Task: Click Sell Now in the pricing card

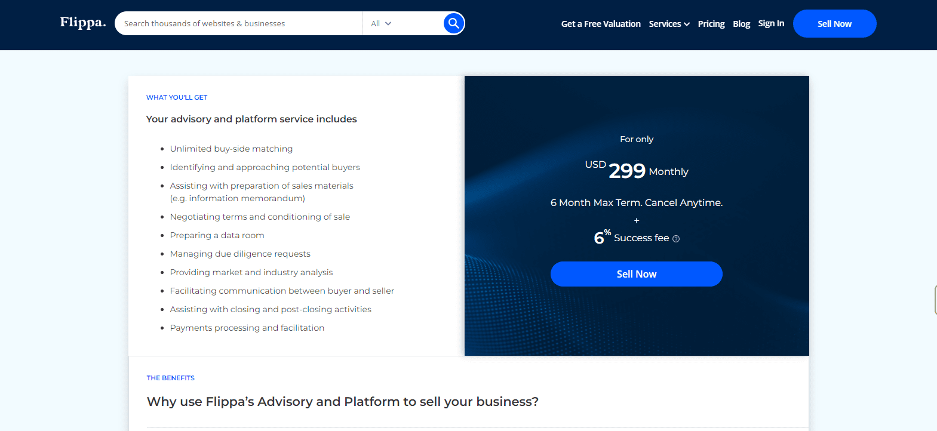Action: [x=637, y=274]
